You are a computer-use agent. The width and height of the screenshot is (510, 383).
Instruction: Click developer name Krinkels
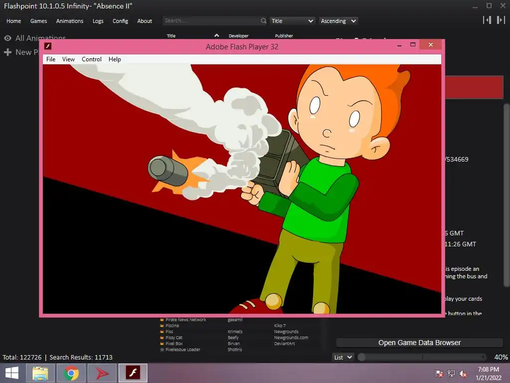pos(235,332)
